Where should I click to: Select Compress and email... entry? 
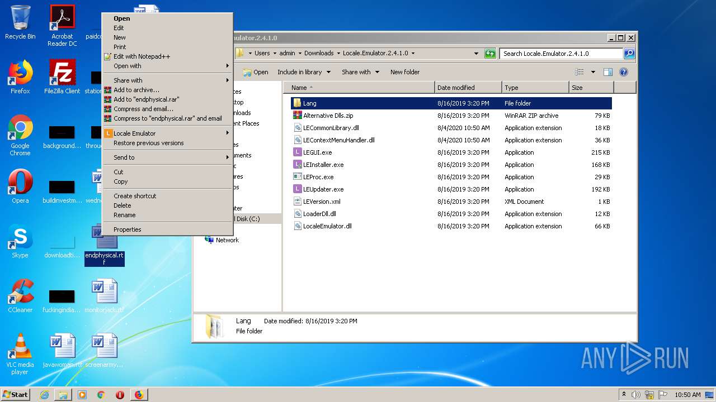pyautogui.click(x=167, y=109)
